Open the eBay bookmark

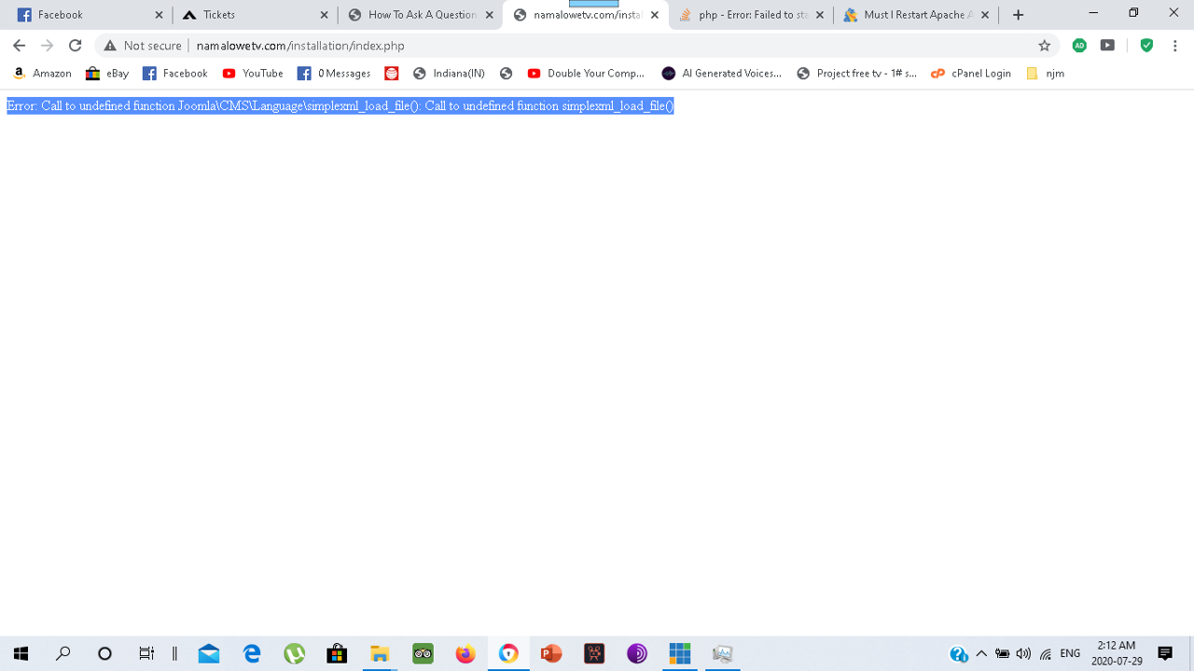tap(107, 74)
